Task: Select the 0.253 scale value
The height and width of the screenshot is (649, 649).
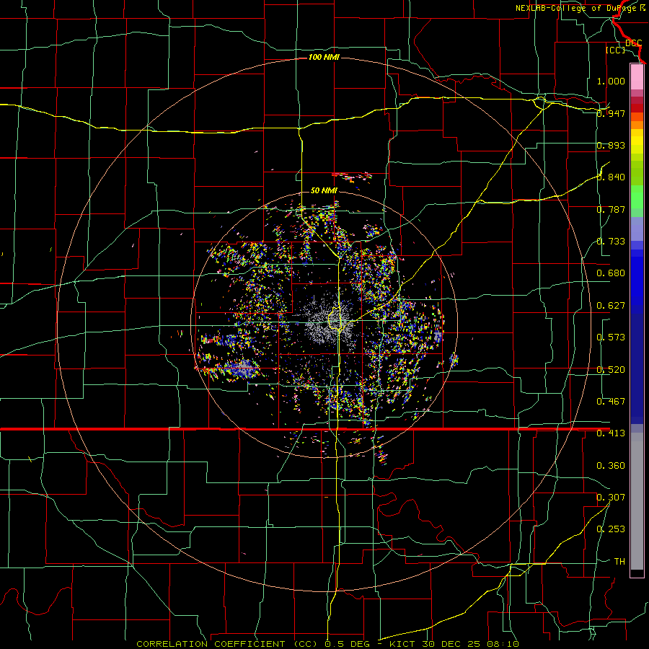Action: click(x=611, y=529)
